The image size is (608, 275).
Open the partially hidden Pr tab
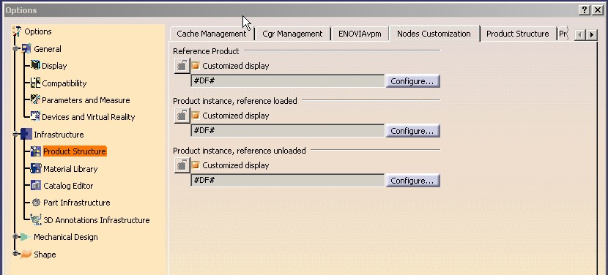click(563, 34)
